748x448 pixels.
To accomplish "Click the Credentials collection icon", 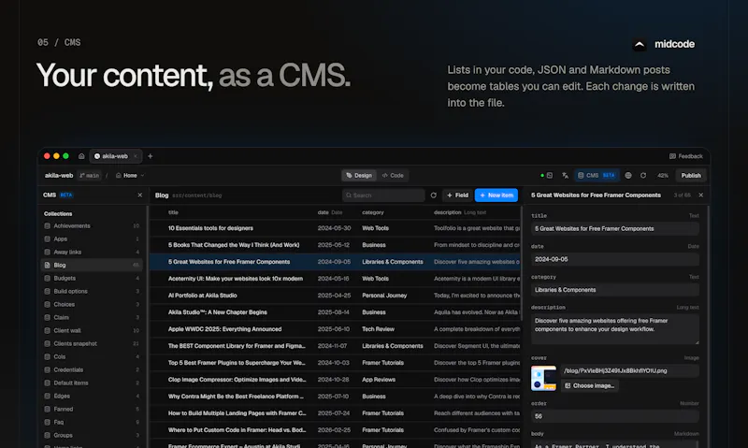I will pyautogui.click(x=48, y=369).
